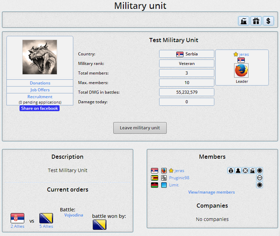The image size is (280, 236).
Task: Open the factory icon in top toolbar
Action: pos(244,21)
